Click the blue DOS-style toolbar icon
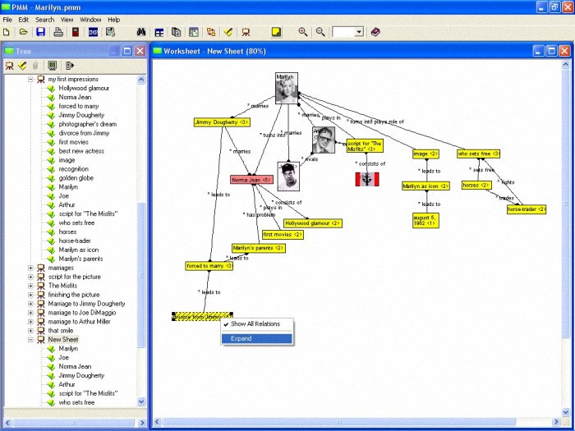The image size is (575, 431). (93, 32)
